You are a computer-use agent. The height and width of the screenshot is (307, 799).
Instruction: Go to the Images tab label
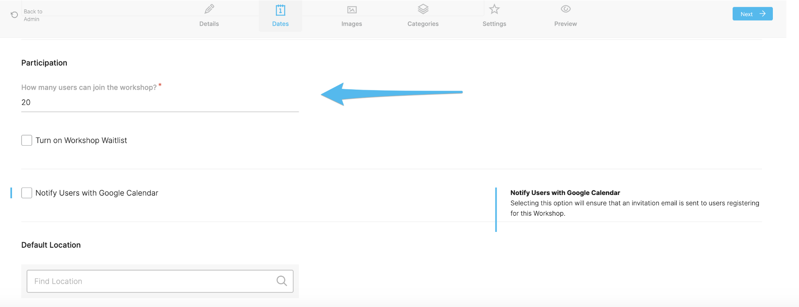point(352,24)
